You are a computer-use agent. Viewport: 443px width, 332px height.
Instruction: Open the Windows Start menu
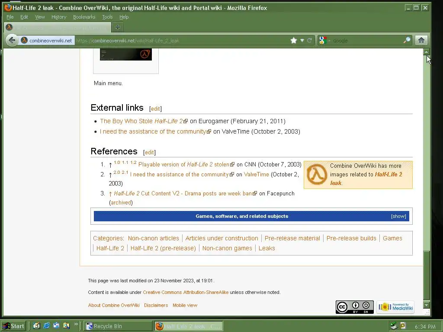(x=13, y=326)
